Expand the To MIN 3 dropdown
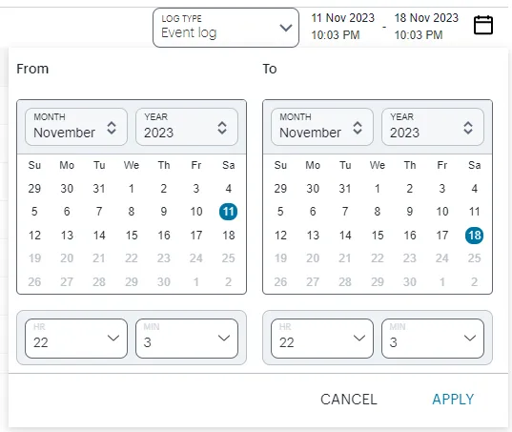Viewport: 512px width, 432px height. (433, 339)
